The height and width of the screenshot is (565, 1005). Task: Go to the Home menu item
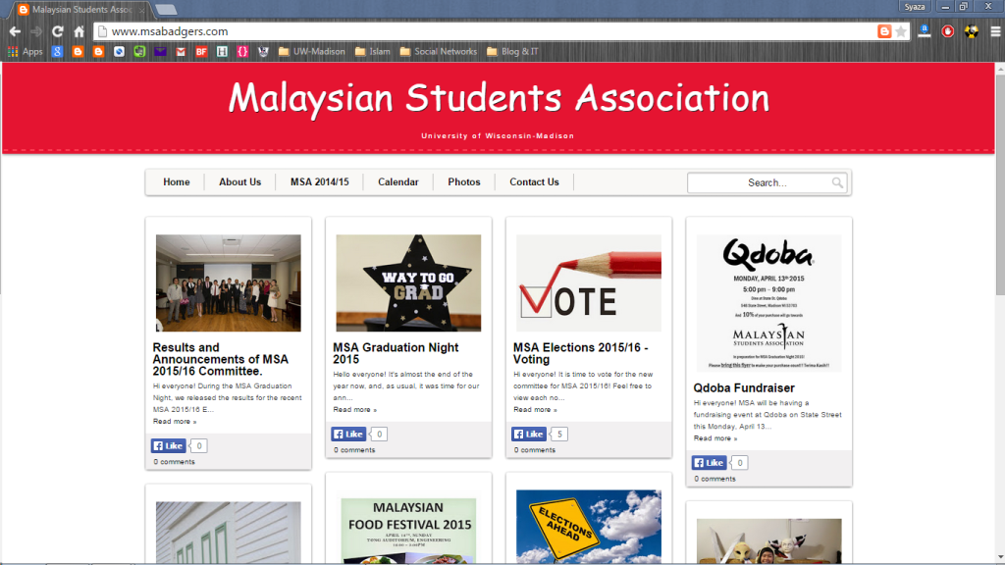(177, 181)
